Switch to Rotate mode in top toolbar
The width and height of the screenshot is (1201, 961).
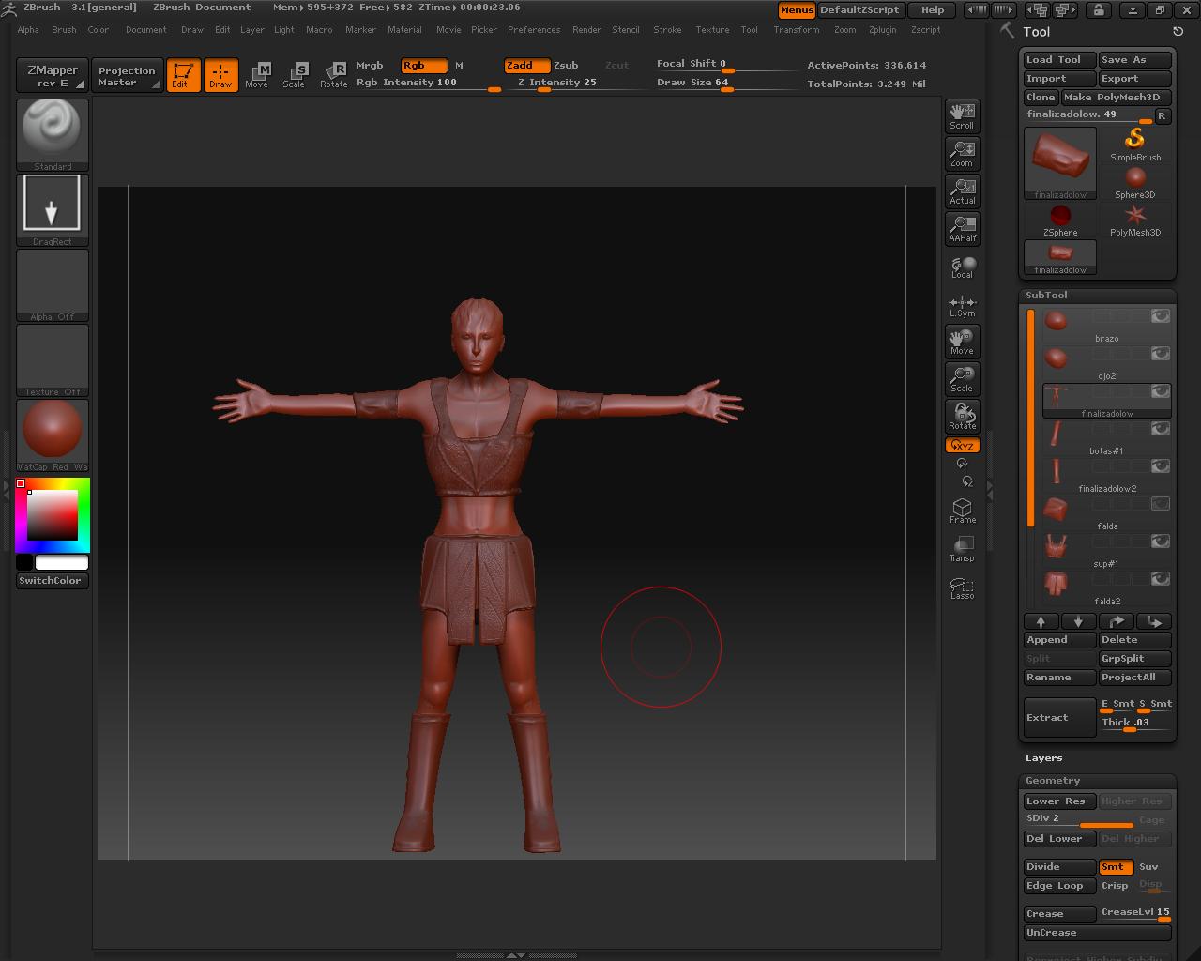(x=333, y=75)
